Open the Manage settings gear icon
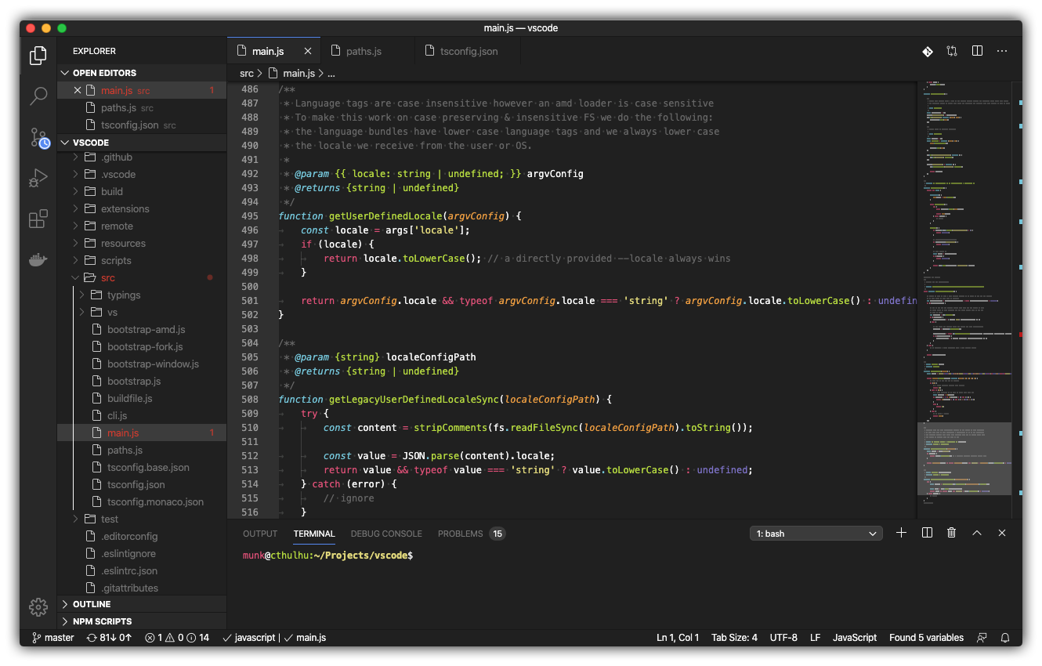This screenshot has width=1042, height=666. [38, 606]
